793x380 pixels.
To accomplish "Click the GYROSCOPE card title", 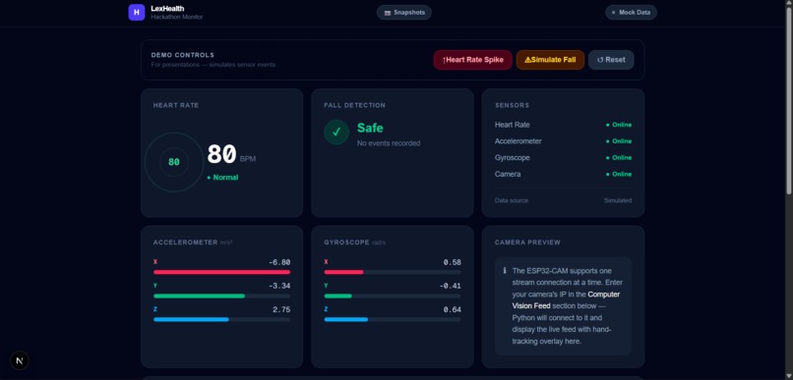I will (347, 243).
